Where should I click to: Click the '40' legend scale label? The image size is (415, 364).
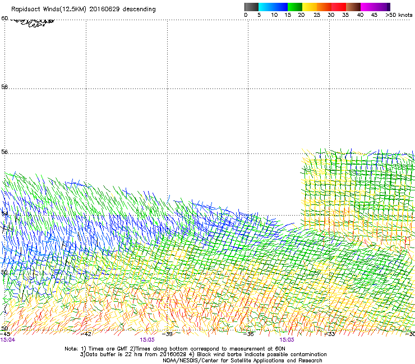360,15
